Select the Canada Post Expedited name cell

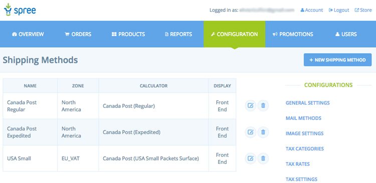(30, 132)
